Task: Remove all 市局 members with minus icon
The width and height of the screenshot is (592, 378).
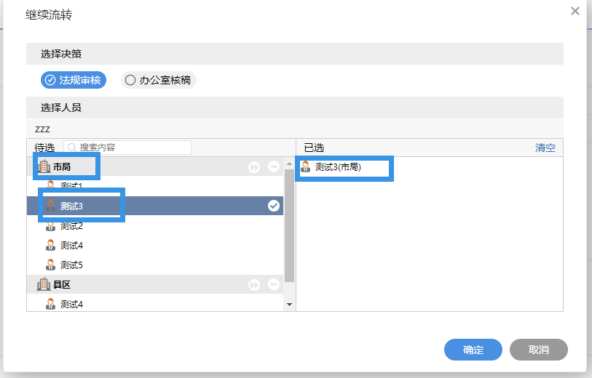Action: click(273, 167)
